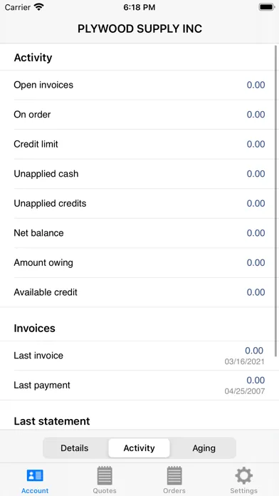Switch to the Aging segment
Viewport: 279px width, 496px height.
204,448
